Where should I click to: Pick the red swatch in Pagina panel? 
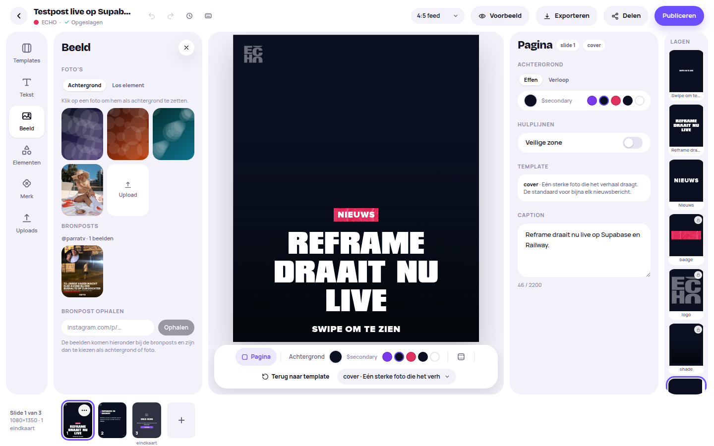[616, 101]
